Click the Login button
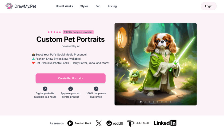Viewport: 224px width, 134px height. tap(209, 6)
